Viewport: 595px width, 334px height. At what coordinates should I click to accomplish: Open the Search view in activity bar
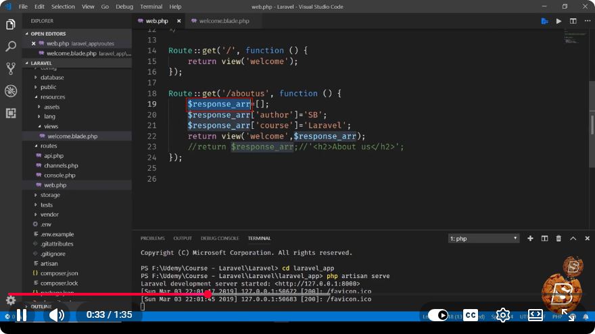tap(11, 46)
